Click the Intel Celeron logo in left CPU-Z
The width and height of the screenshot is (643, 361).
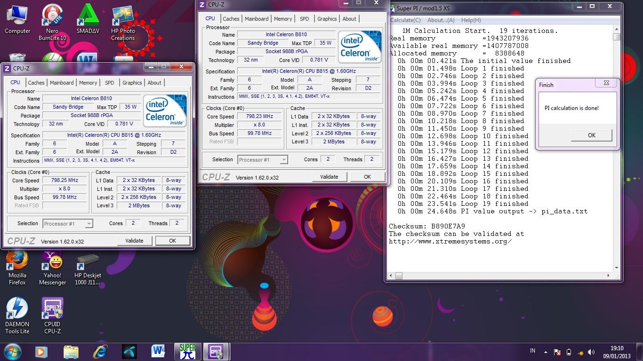point(165,111)
